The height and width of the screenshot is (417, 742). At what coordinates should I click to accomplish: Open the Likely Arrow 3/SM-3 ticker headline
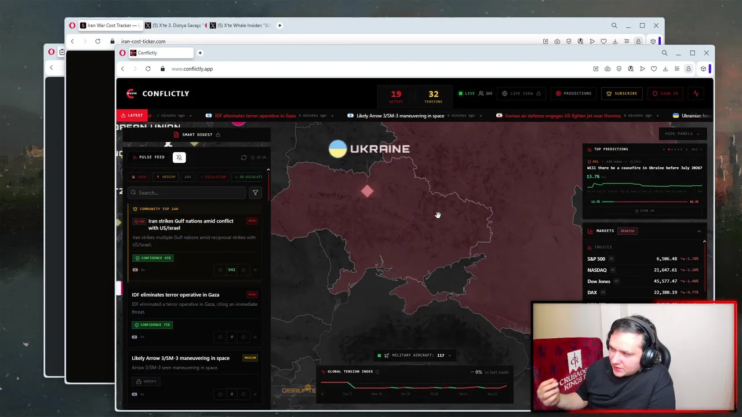(400, 116)
